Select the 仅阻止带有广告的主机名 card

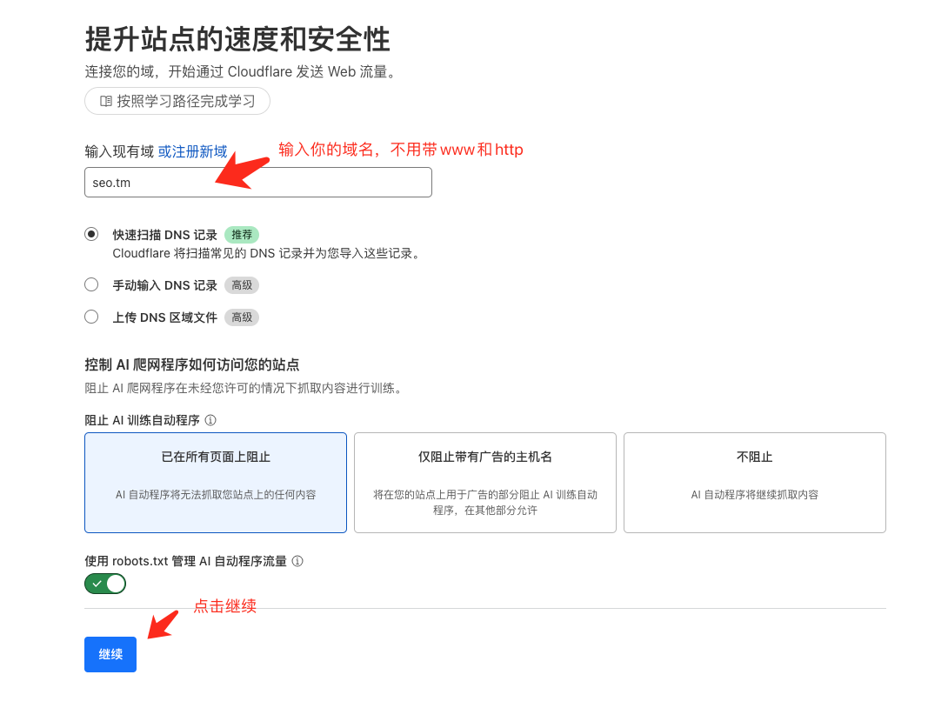pyautogui.click(x=484, y=482)
